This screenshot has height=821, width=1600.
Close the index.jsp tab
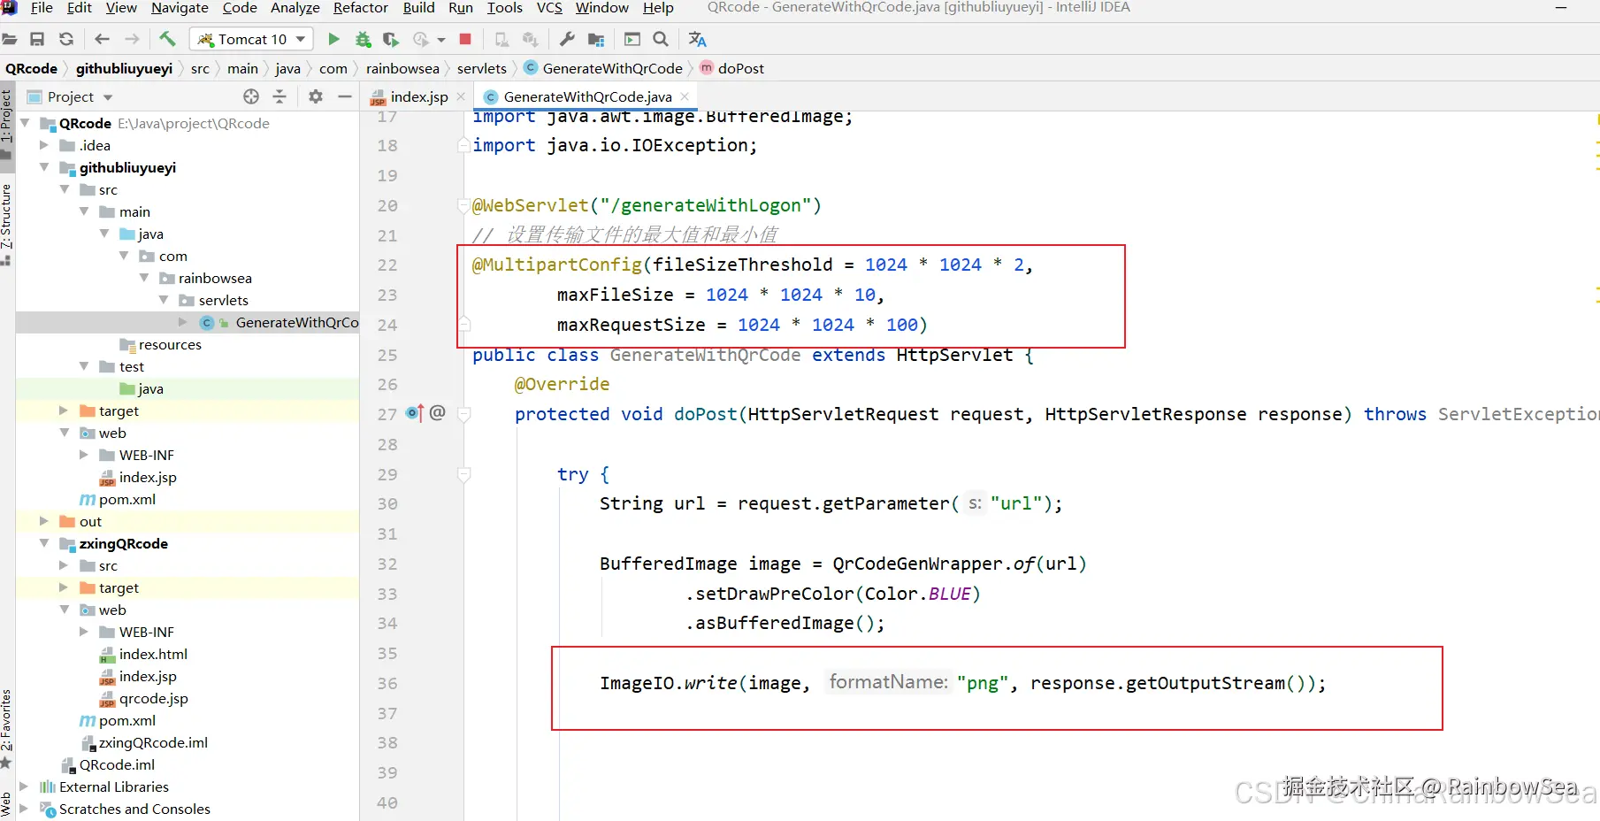tap(461, 96)
